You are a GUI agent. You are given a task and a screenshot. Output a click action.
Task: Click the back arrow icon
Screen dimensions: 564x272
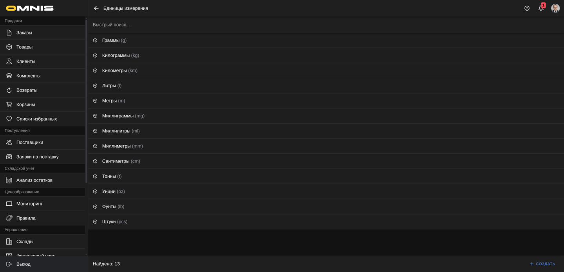[x=96, y=8]
